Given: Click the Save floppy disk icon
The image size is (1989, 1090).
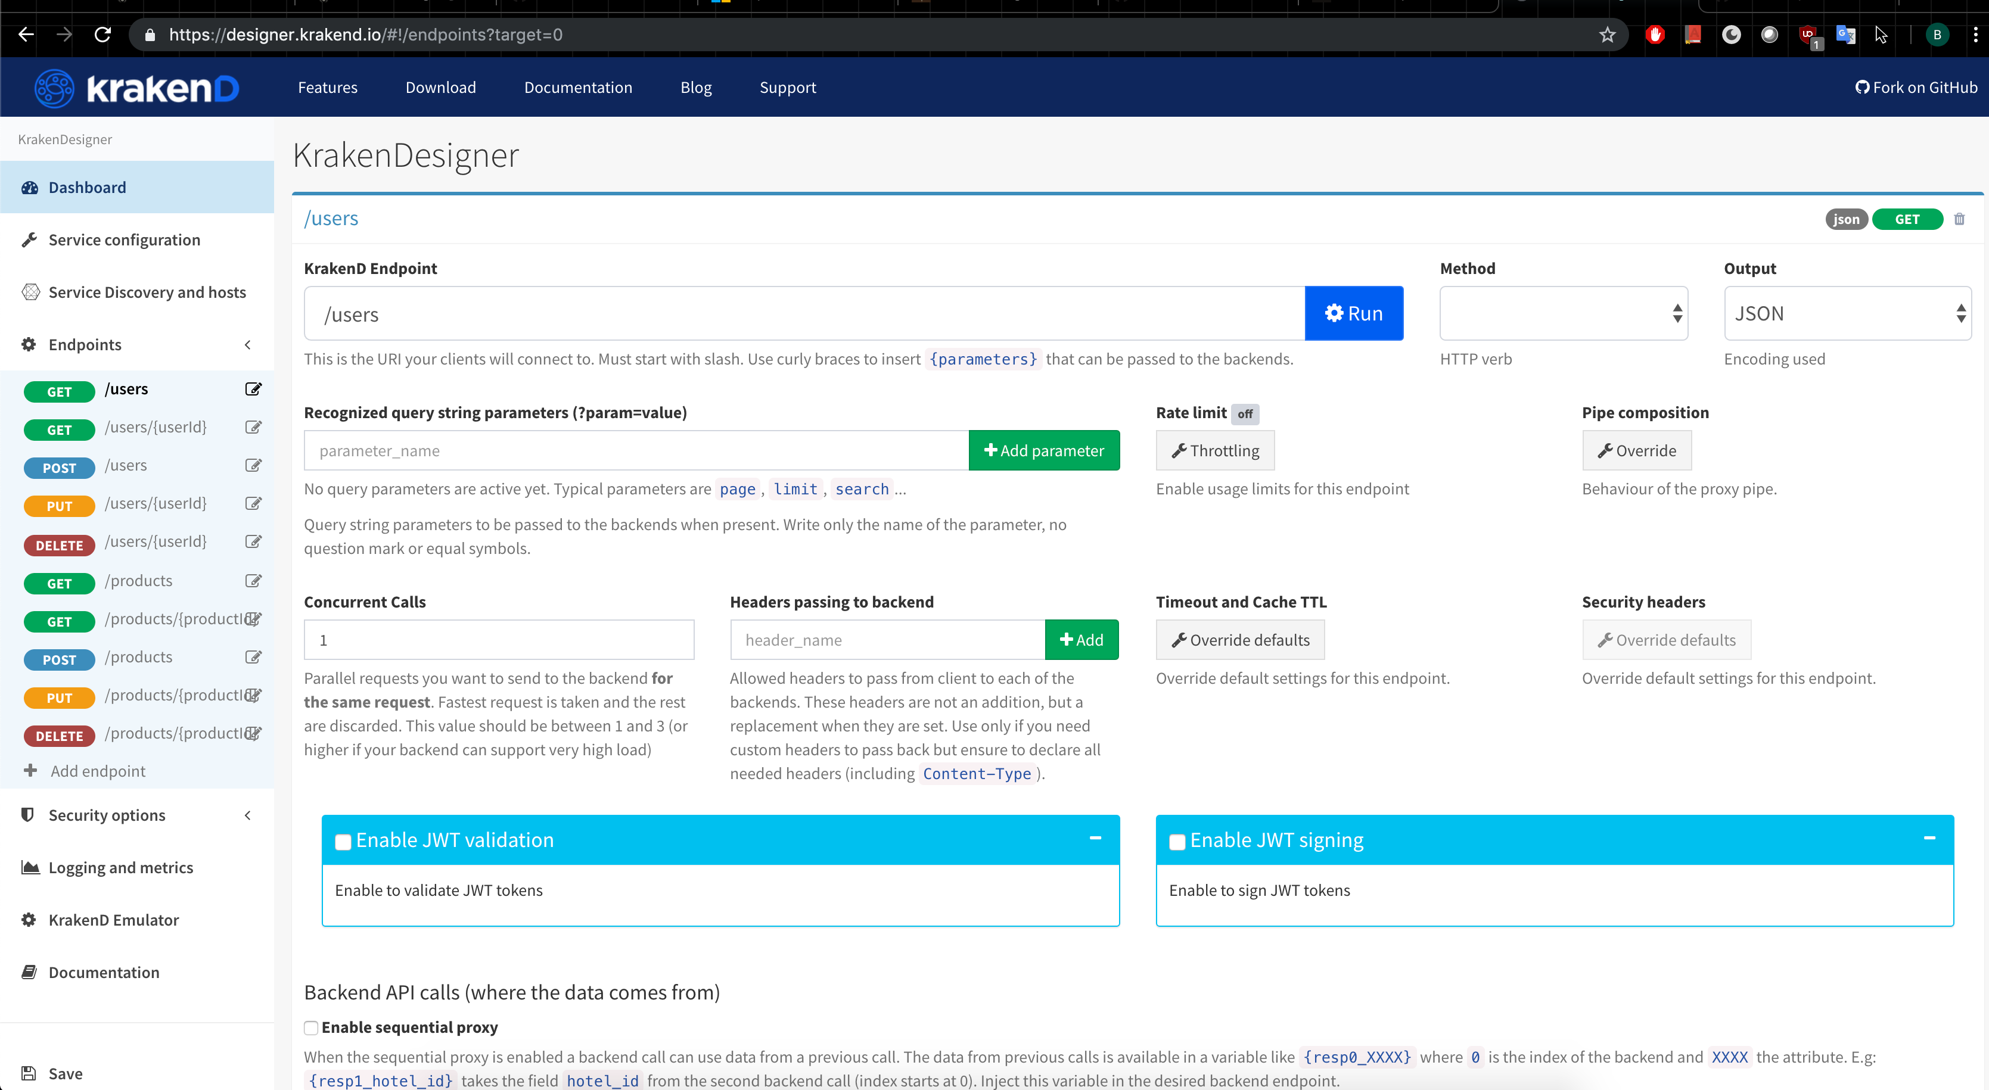Looking at the screenshot, I should click(29, 1073).
